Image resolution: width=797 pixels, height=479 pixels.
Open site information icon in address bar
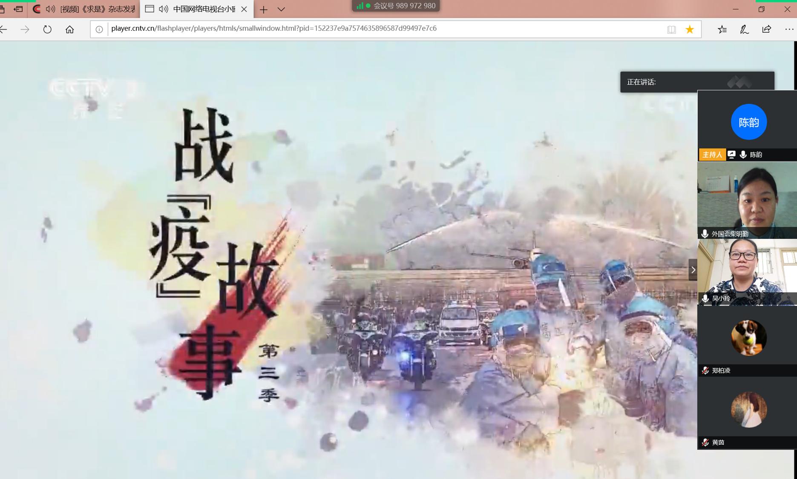click(x=99, y=29)
